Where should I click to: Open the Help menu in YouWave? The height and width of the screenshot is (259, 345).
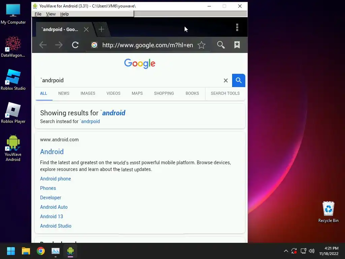point(64,14)
